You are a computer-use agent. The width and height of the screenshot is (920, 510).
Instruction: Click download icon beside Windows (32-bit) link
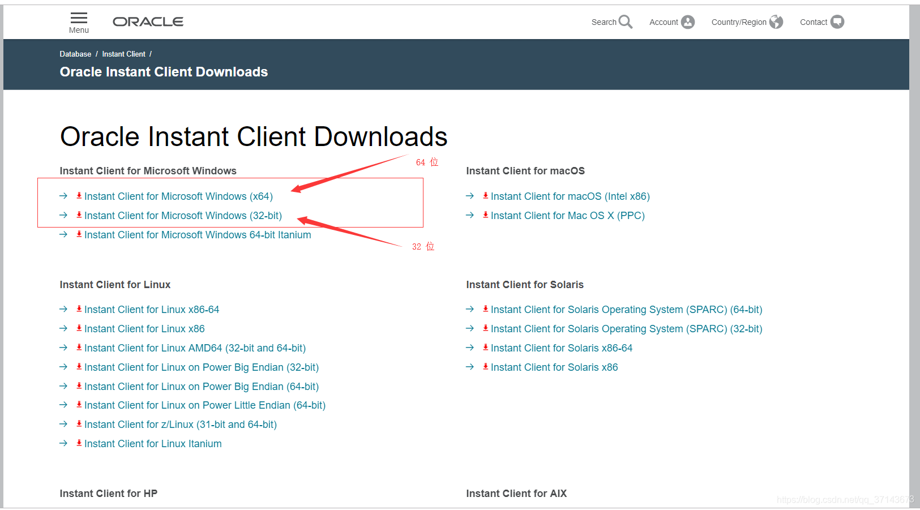(79, 215)
